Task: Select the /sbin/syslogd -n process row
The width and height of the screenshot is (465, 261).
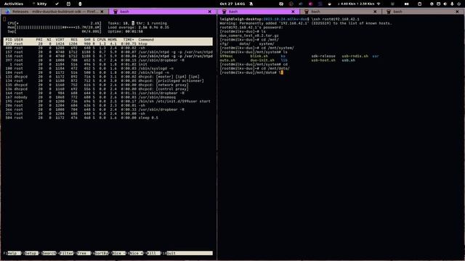Action: coord(108,68)
